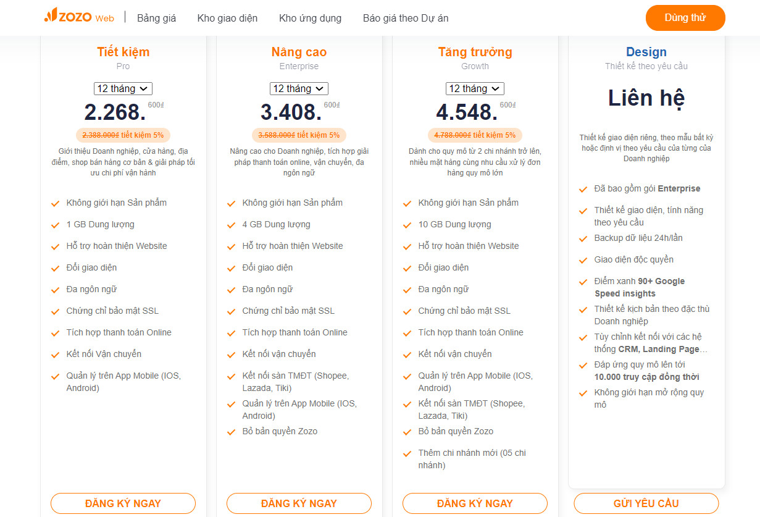Viewport: 760px width, 517px height.
Task: Click ĐĂNG KÝ NGAY under Tiết kiệm plan
Action: coord(123,503)
